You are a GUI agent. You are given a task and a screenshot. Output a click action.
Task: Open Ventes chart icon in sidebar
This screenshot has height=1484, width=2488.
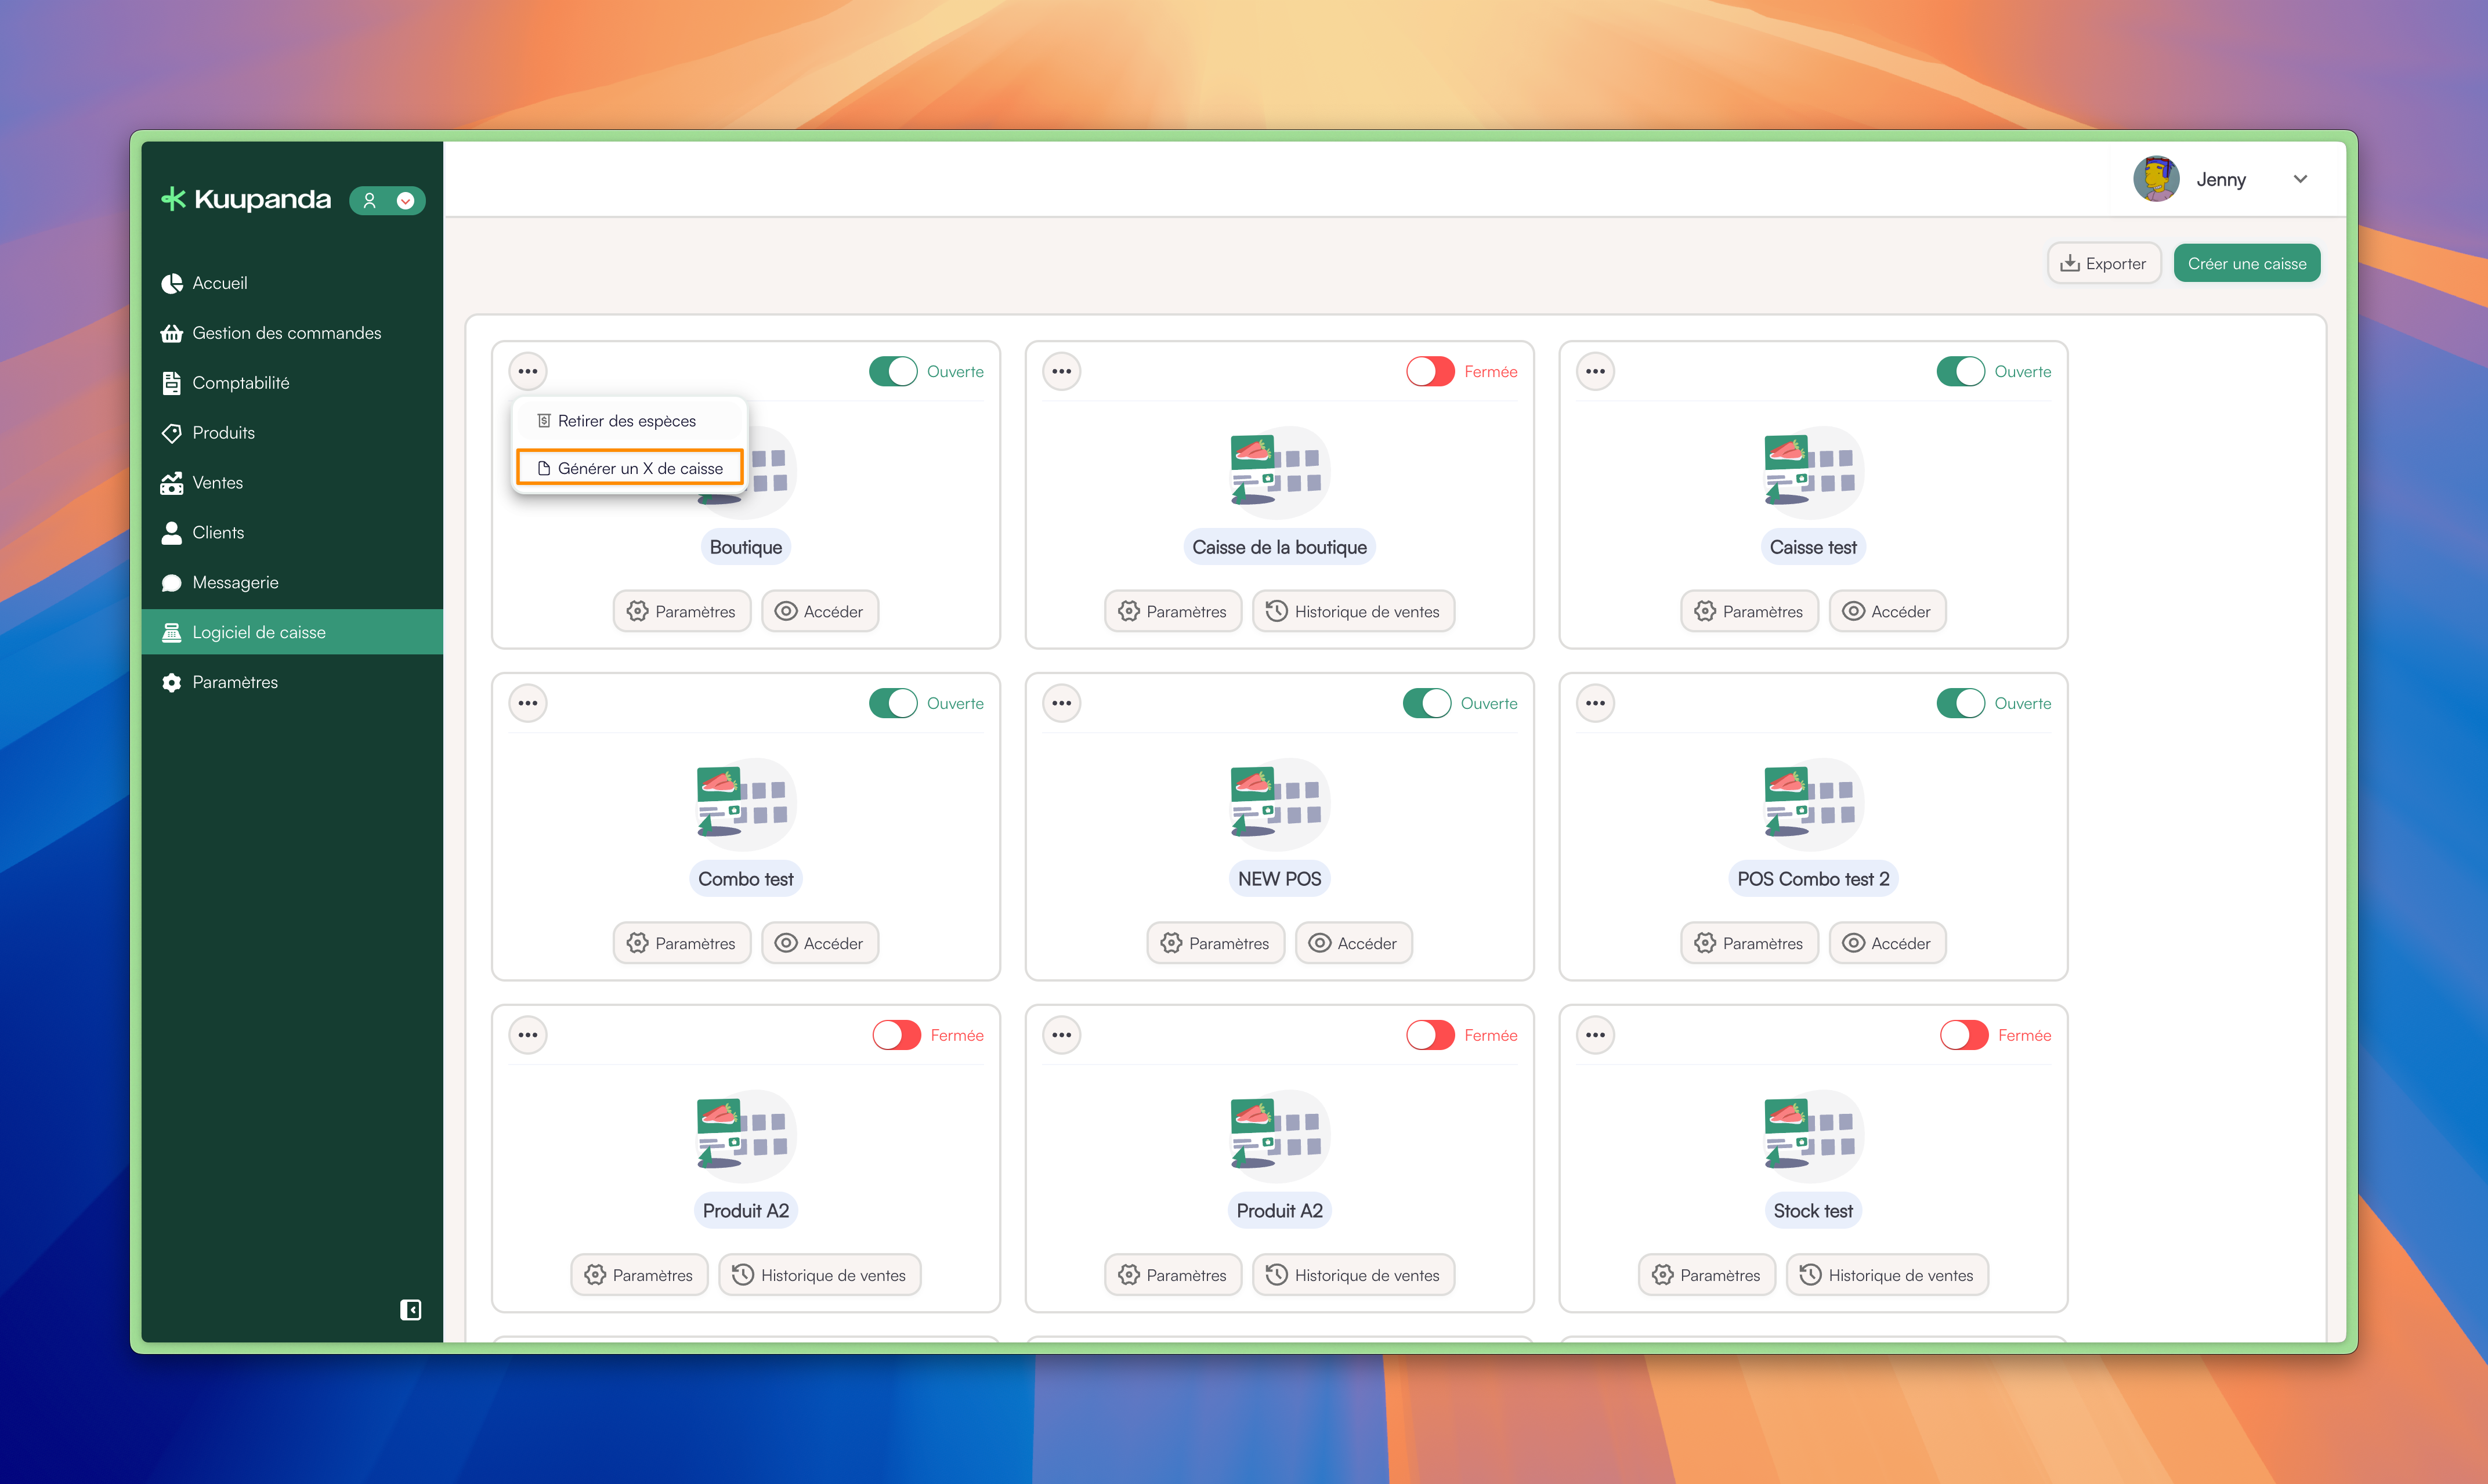point(171,483)
